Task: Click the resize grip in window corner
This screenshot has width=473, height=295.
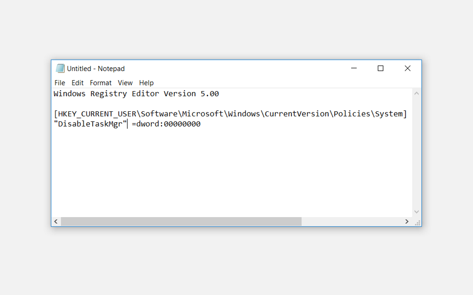Action: [x=417, y=222]
